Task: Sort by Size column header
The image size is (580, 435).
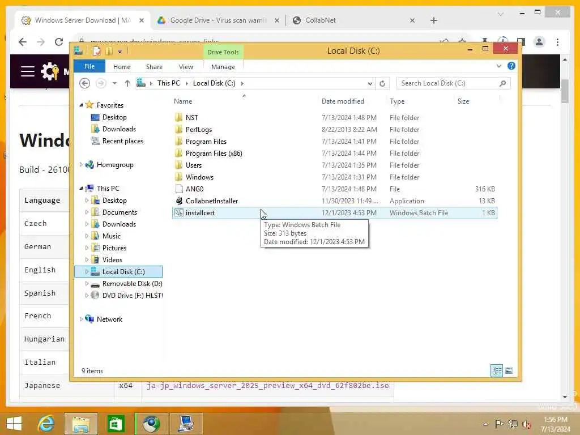Action: (x=463, y=101)
